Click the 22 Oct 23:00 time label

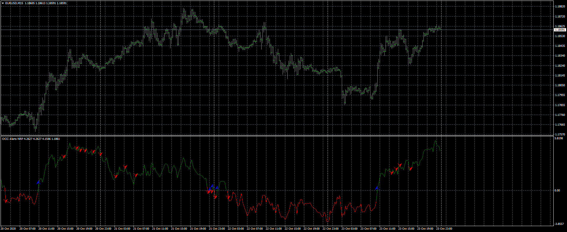pos(331,229)
